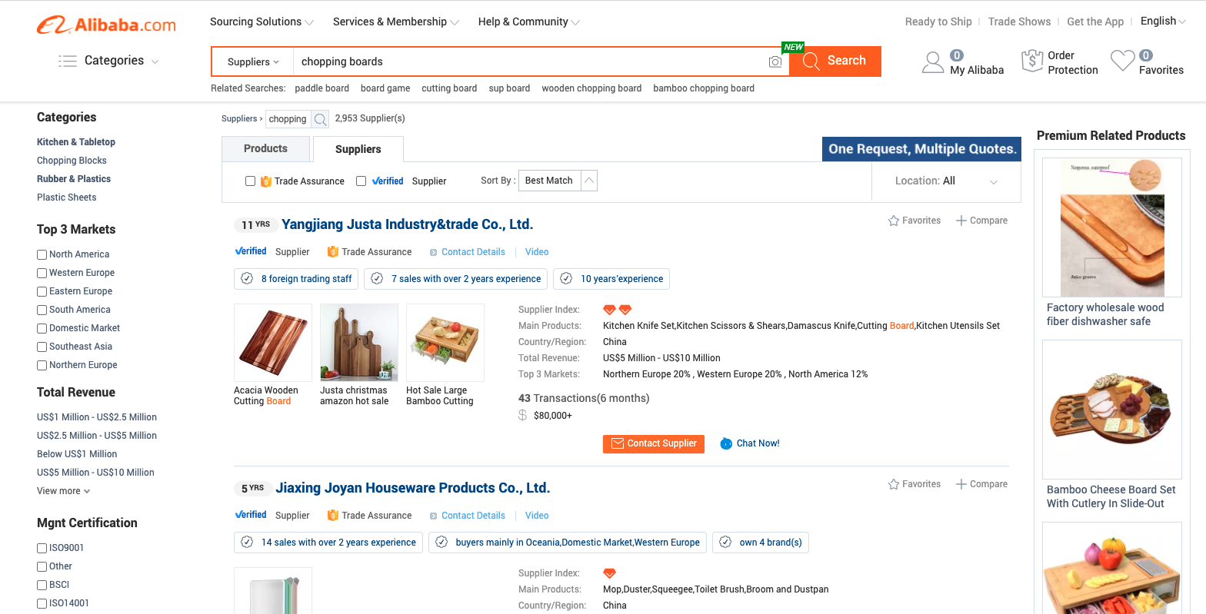Check Southeast Asia market filter
Screen dimensions: 1206x614
click(x=42, y=347)
